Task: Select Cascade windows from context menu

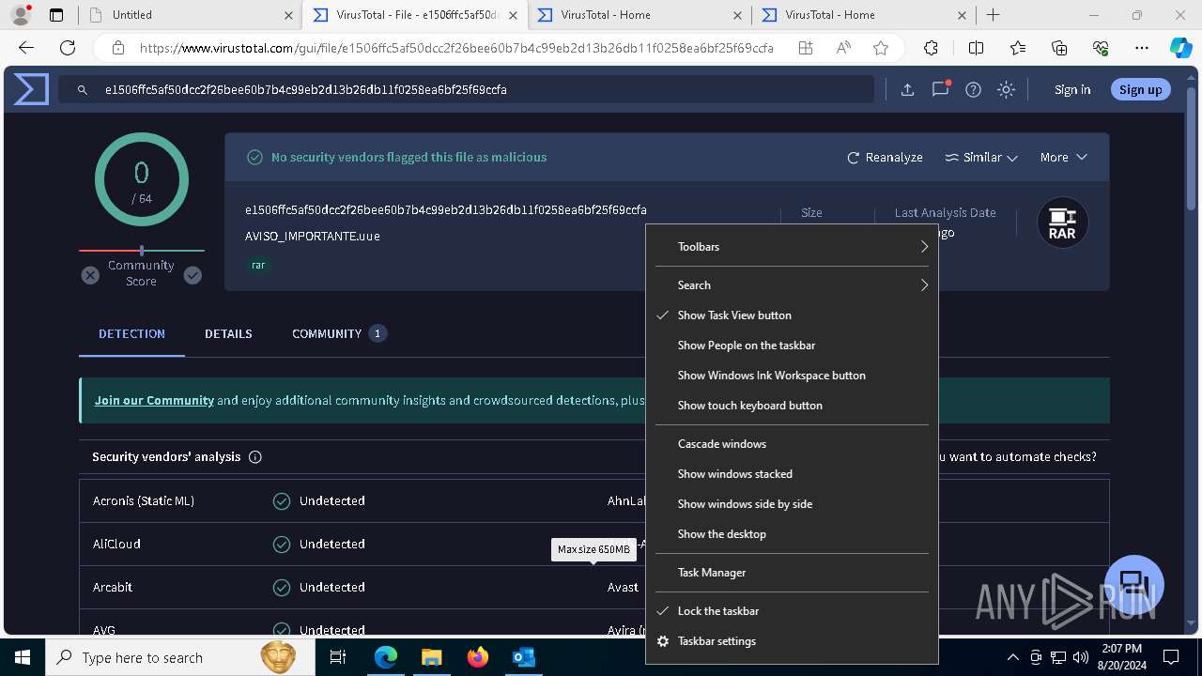Action: (792, 444)
